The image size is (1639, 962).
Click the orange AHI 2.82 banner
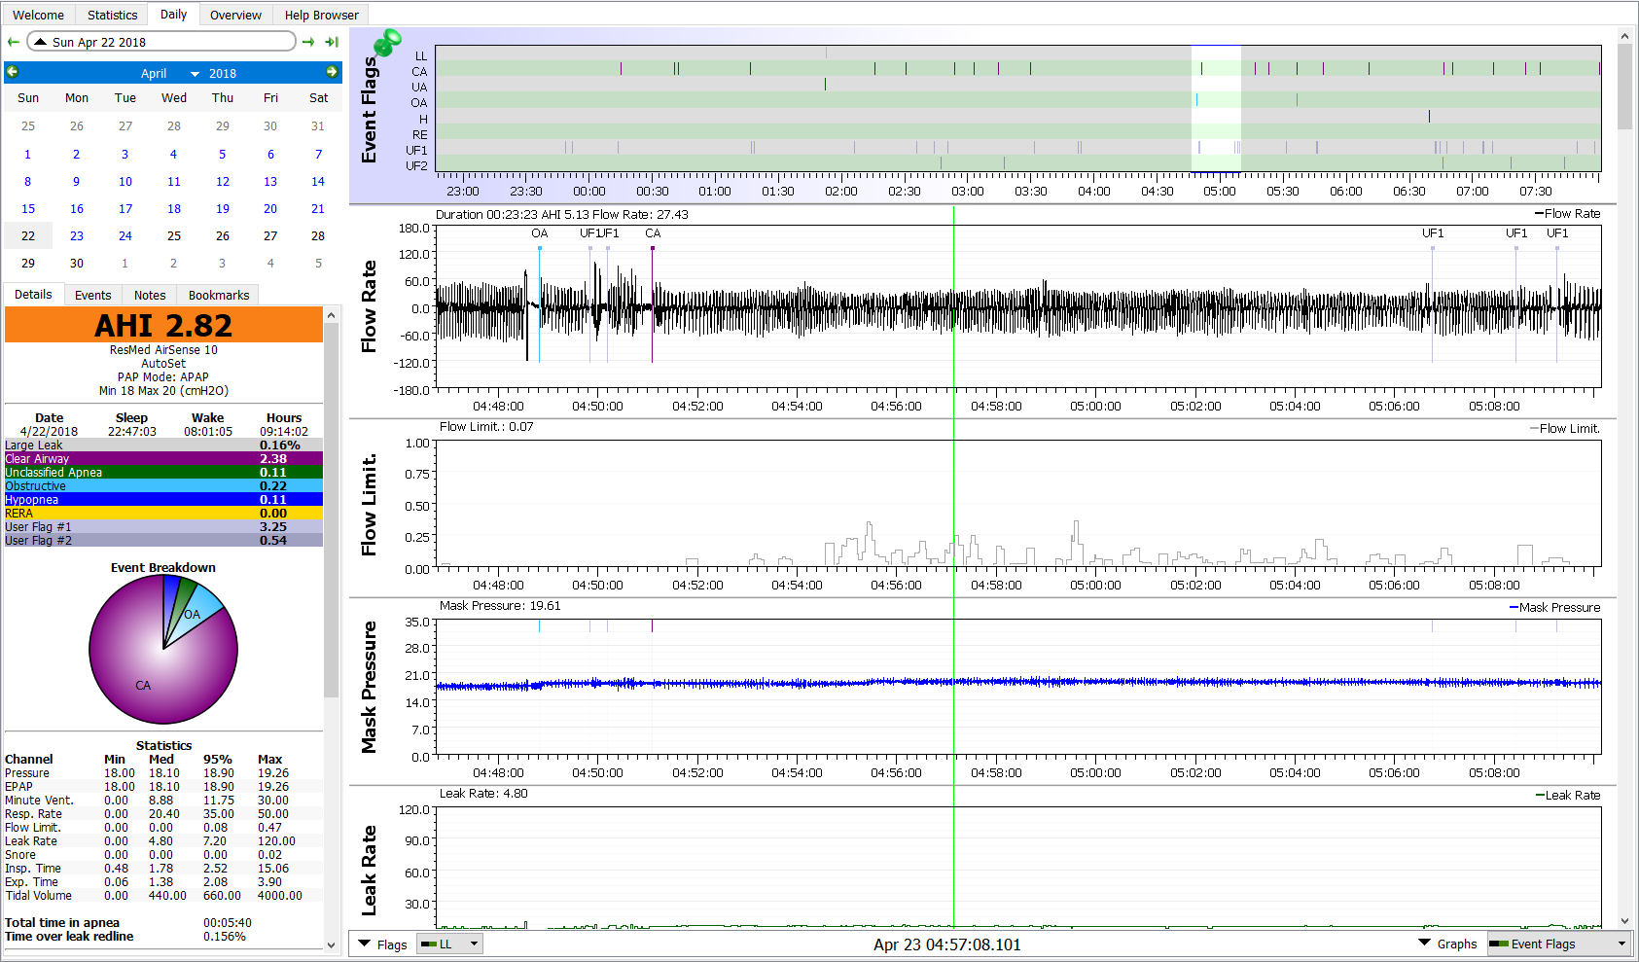click(x=163, y=325)
